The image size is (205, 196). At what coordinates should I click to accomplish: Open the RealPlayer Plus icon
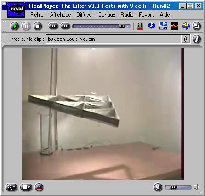click(x=163, y=26)
